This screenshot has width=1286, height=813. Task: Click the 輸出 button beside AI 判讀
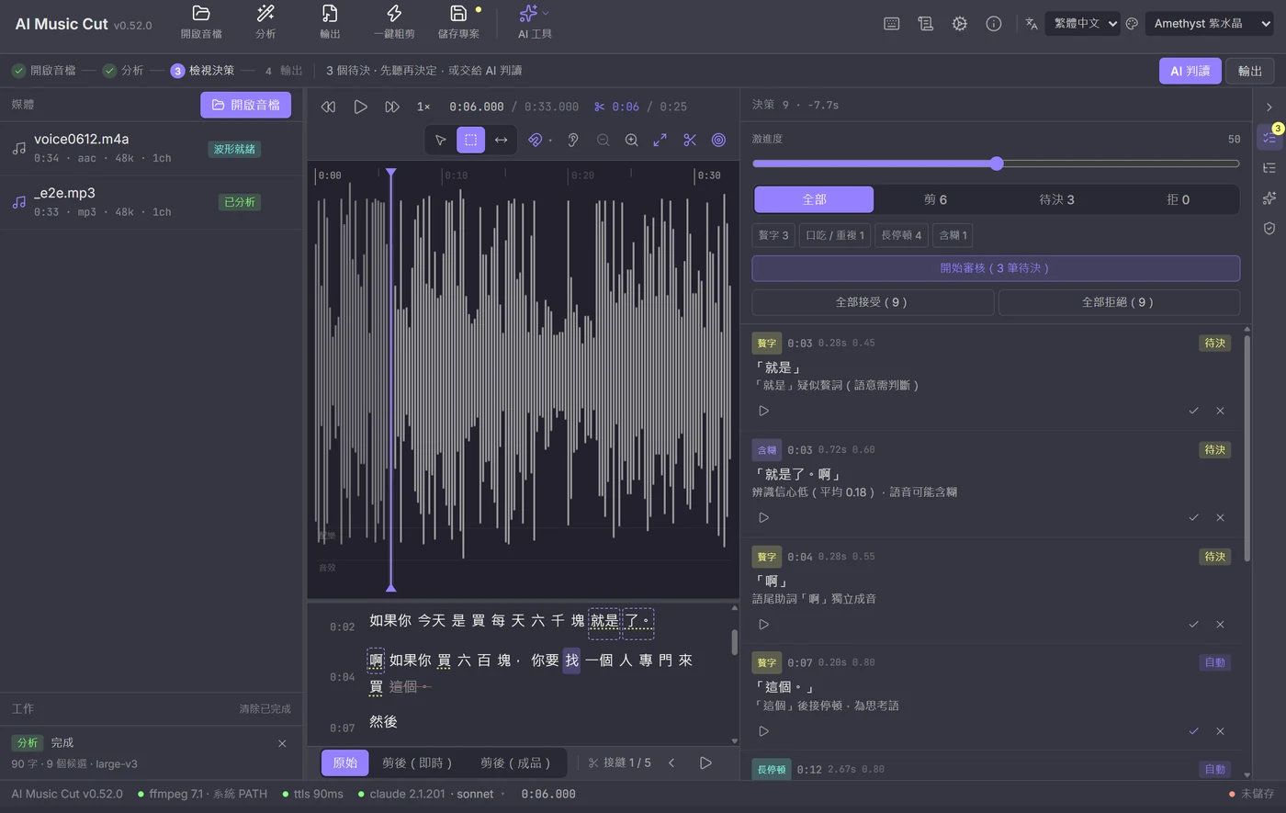pos(1249,71)
